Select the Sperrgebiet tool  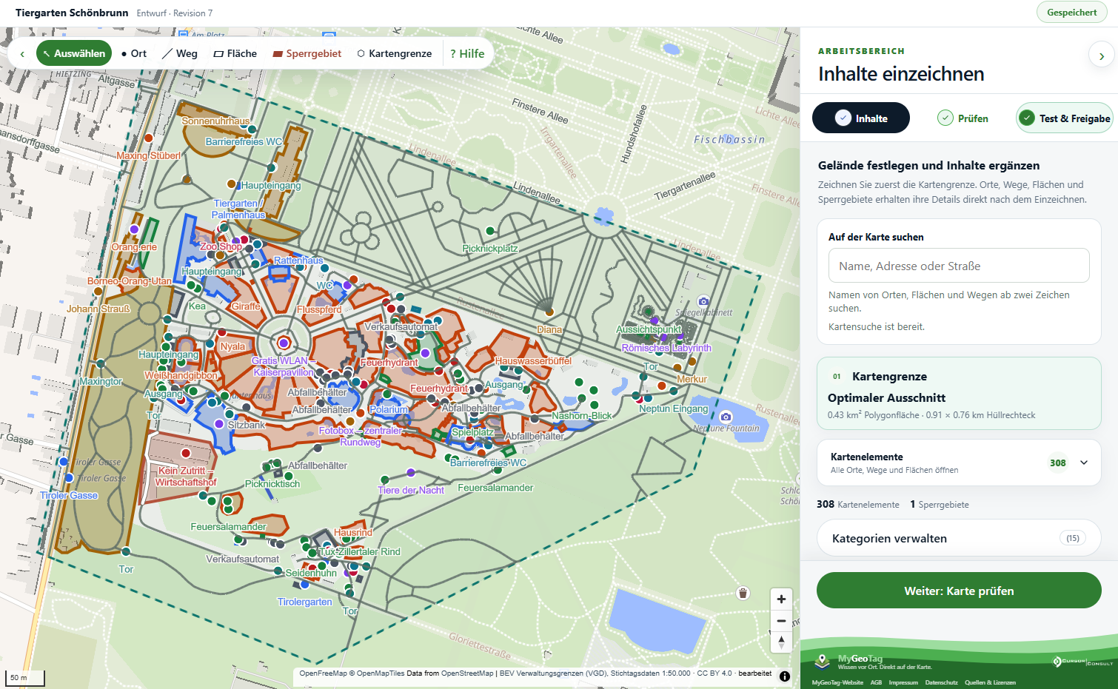307,53
